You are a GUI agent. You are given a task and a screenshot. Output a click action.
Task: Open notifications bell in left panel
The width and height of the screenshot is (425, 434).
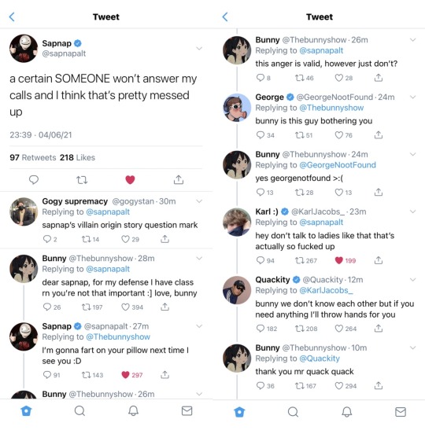pos(133,411)
